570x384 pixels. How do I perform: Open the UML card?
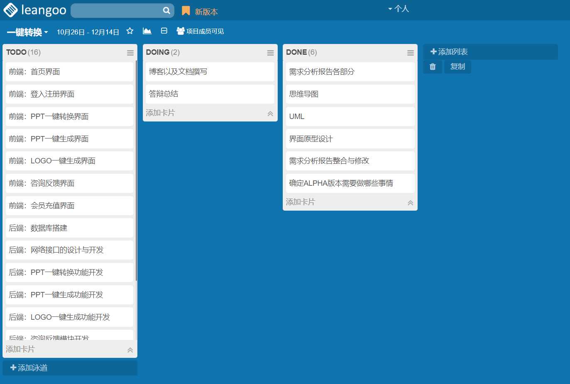point(350,117)
